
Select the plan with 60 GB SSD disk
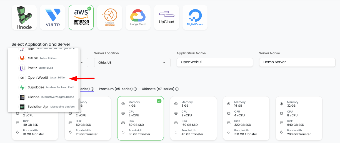88,118
